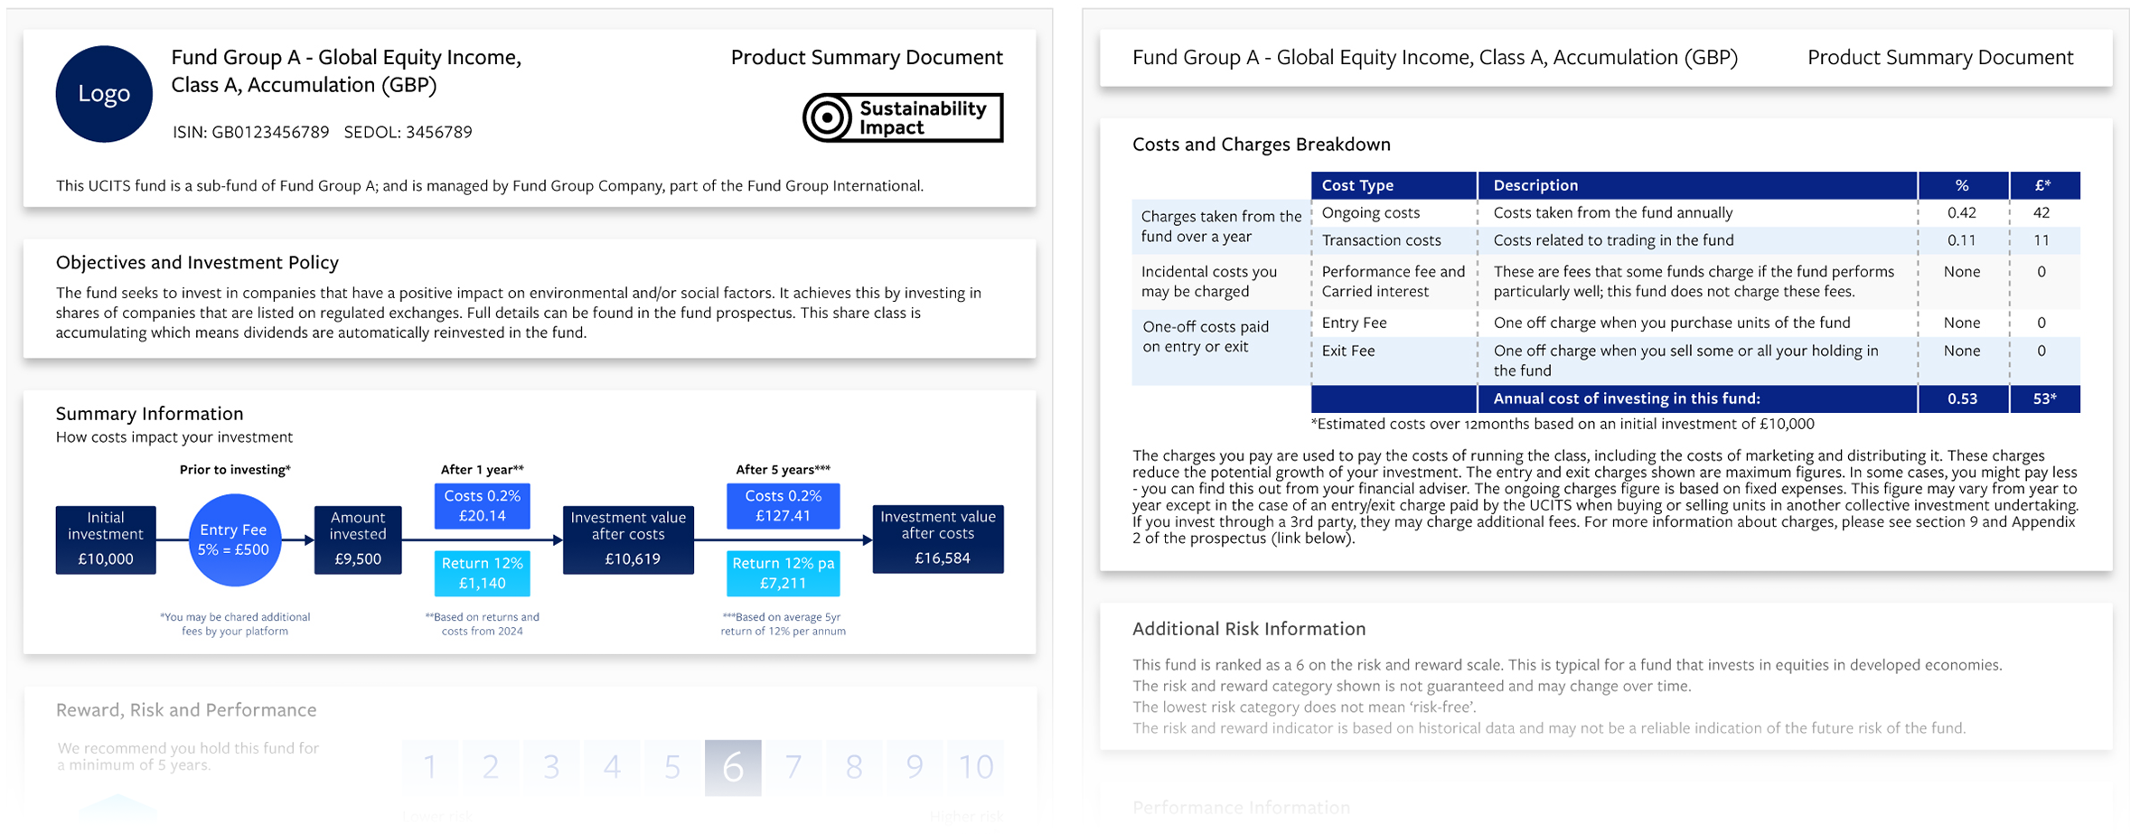Click the 42 ongoing costs pound value
This screenshot has height=834, width=2140.
[2041, 212]
